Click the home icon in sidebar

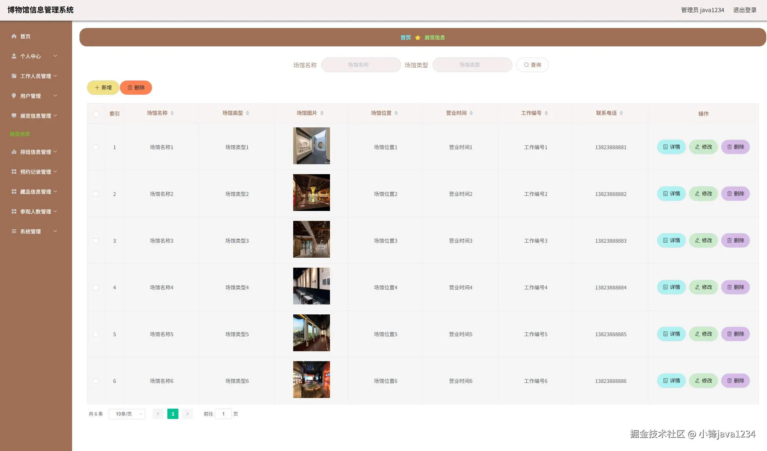click(14, 36)
